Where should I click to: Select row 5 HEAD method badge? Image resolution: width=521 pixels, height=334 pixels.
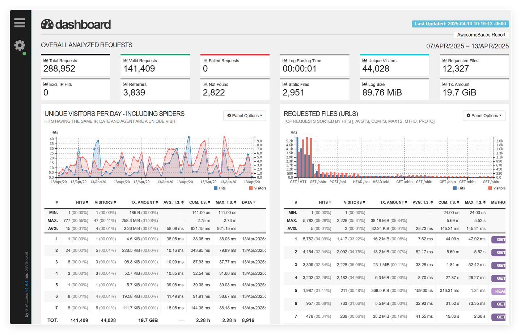click(500, 291)
